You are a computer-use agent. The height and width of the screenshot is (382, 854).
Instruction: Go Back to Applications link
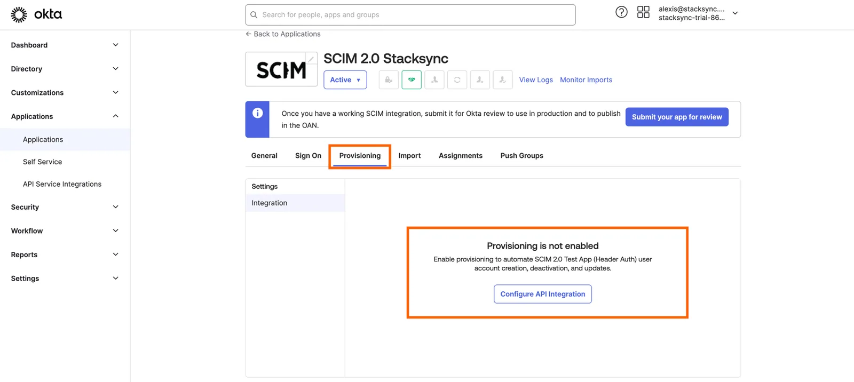283,34
